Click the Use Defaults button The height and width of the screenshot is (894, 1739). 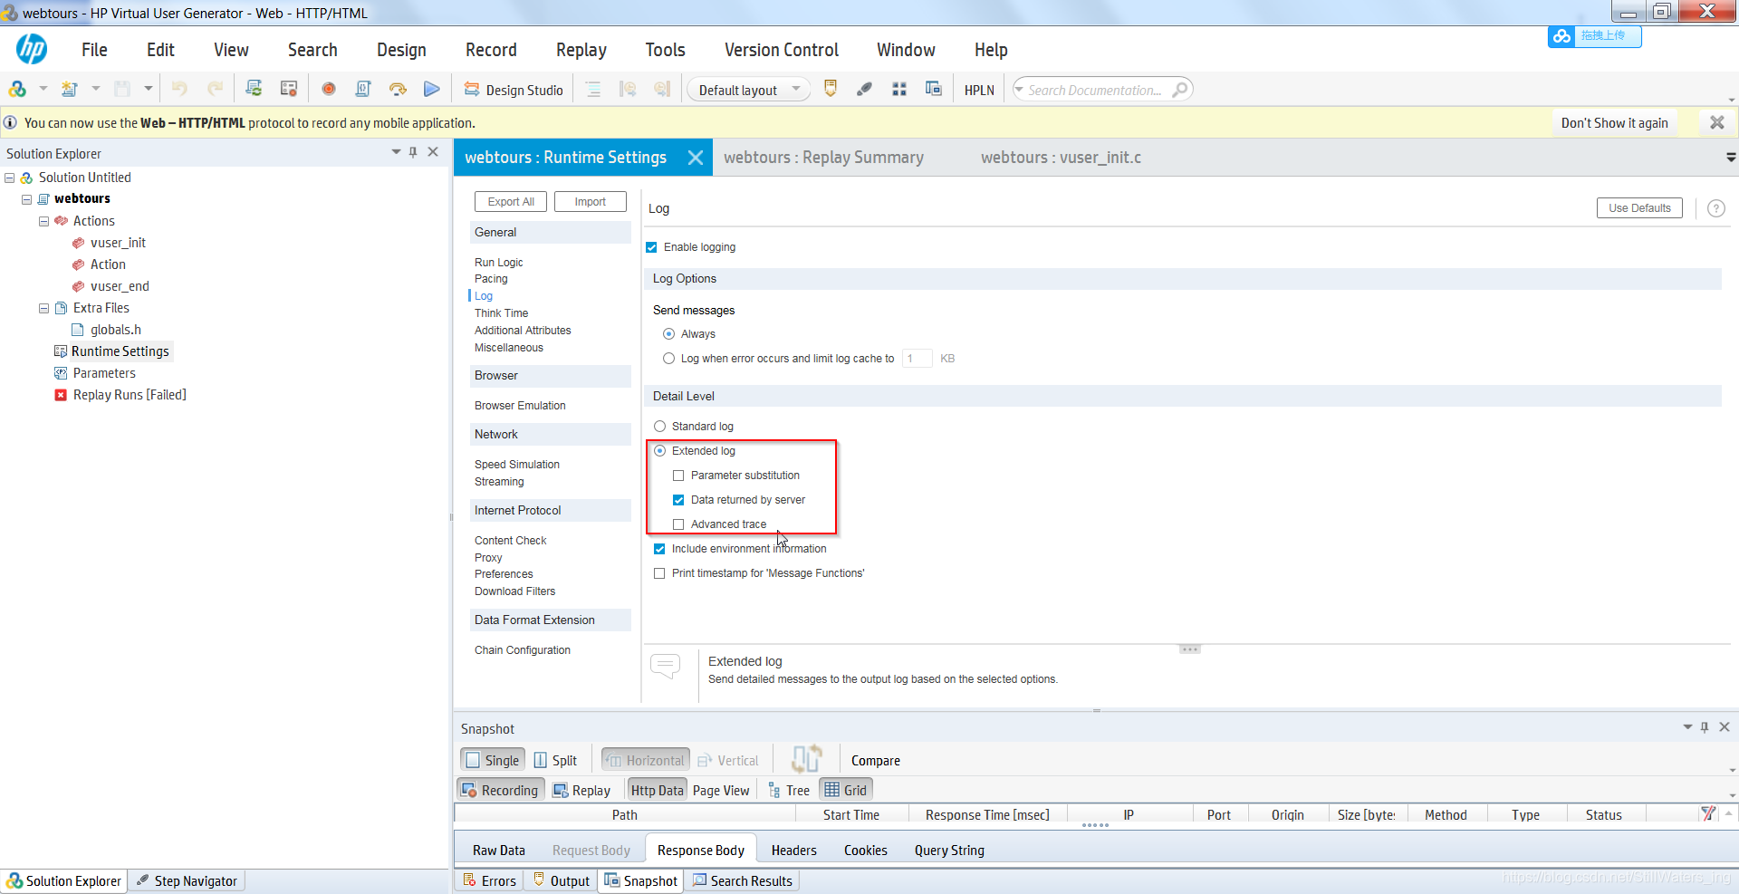pyautogui.click(x=1639, y=208)
